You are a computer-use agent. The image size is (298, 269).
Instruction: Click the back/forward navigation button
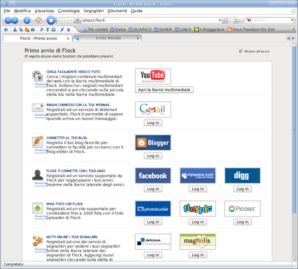pos(11,20)
